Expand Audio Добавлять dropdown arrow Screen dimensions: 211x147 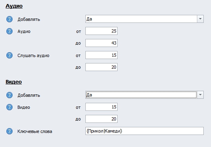pyautogui.click(x=200, y=19)
